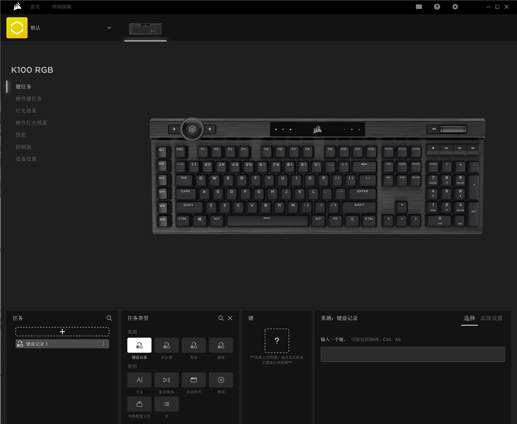Image resolution: width=517 pixels, height=424 pixels.
Task: Open the 硬件灯光效果 section
Action: tap(31, 123)
